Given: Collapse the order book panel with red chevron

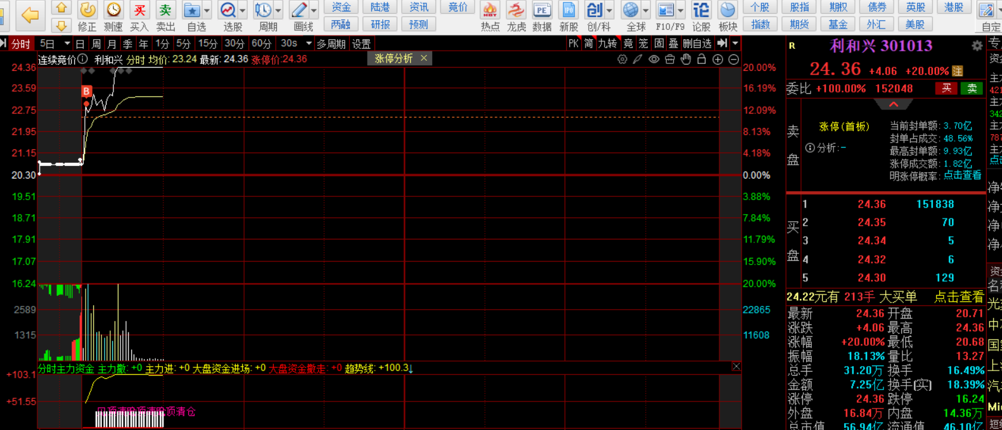Looking at the screenshot, I should tap(893, 104).
